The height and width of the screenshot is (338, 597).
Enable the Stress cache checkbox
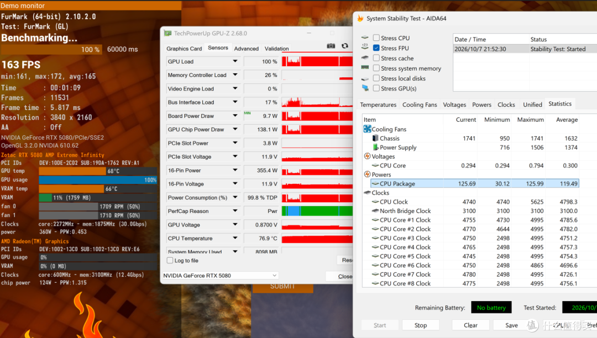click(x=376, y=58)
